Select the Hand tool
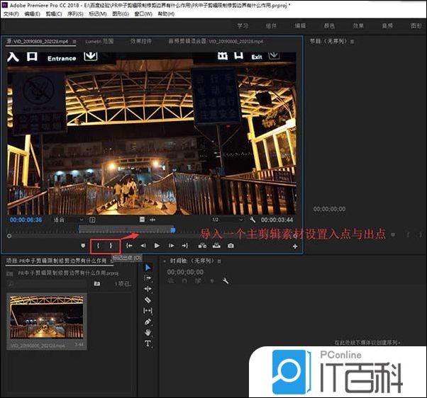The width and height of the screenshot is (427, 398). click(x=148, y=332)
